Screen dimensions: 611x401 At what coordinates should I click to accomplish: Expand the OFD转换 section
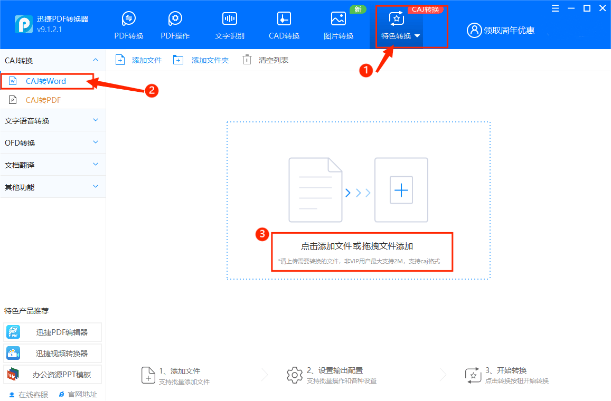click(x=53, y=142)
